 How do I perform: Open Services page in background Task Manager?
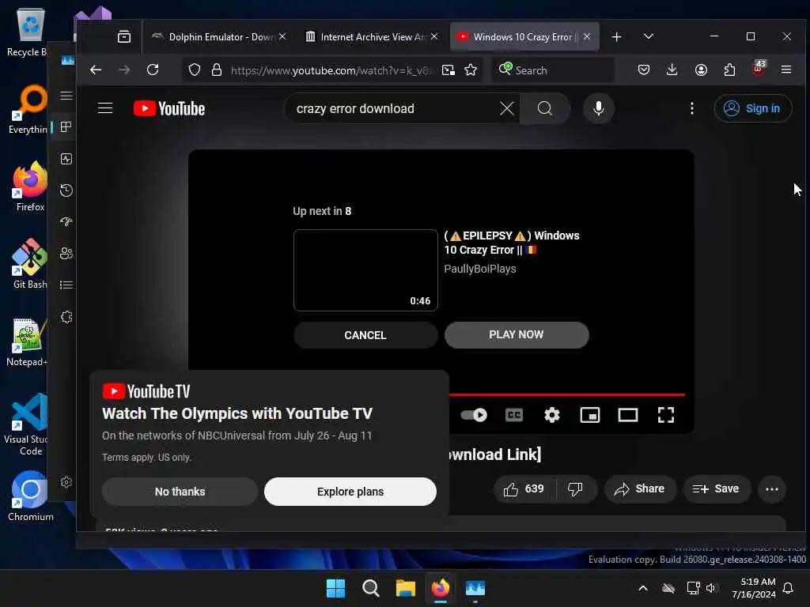66,317
